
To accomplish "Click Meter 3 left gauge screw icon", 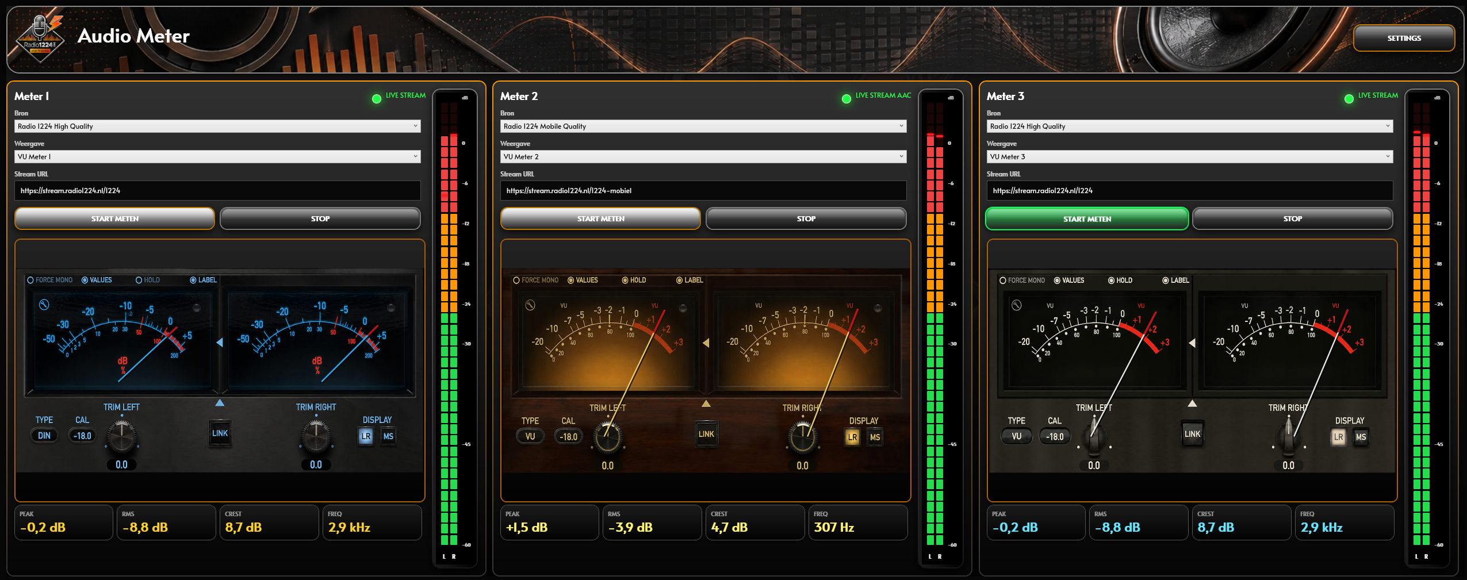I will pyautogui.click(x=1017, y=305).
